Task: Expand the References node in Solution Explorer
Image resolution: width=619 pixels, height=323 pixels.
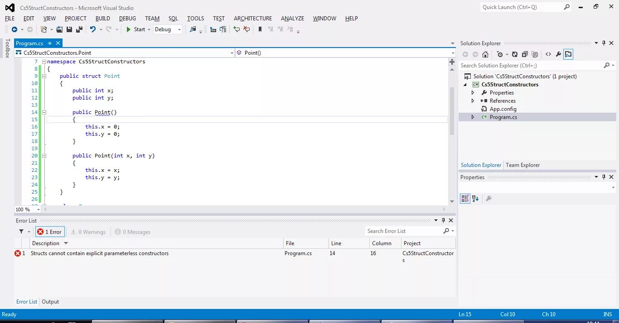Action: tap(473, 101)
